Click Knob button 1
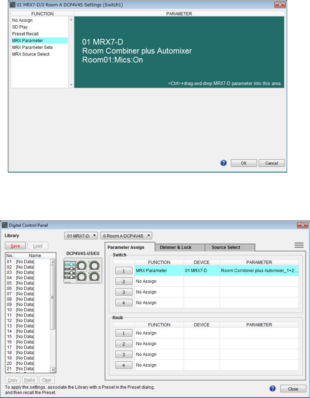Image resolution: width=310 pixels, height=398 pixels. point(123,333)
